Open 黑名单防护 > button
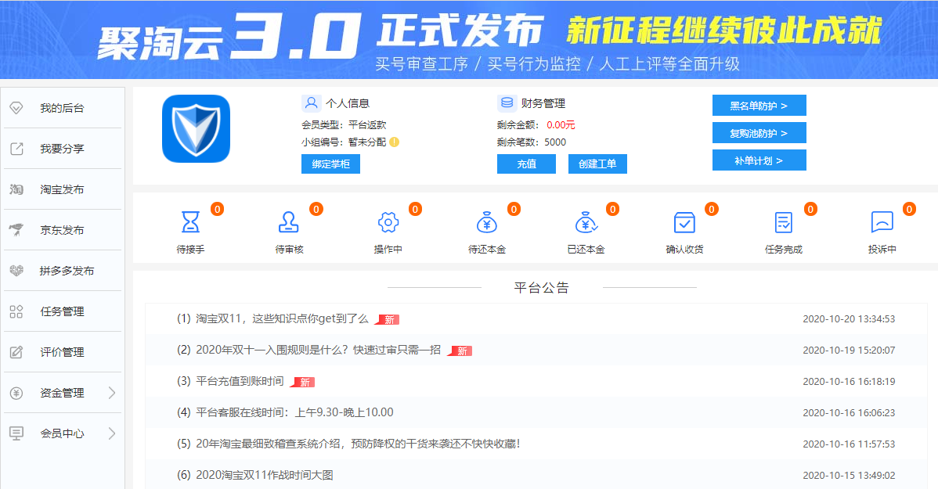 click(759, 105)
